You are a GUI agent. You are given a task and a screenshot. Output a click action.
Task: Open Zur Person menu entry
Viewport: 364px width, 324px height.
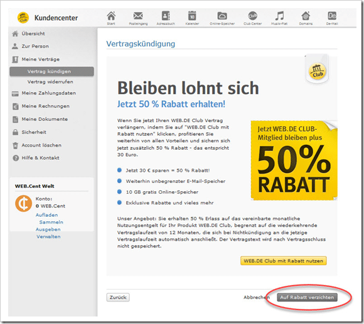coord(35,46)
